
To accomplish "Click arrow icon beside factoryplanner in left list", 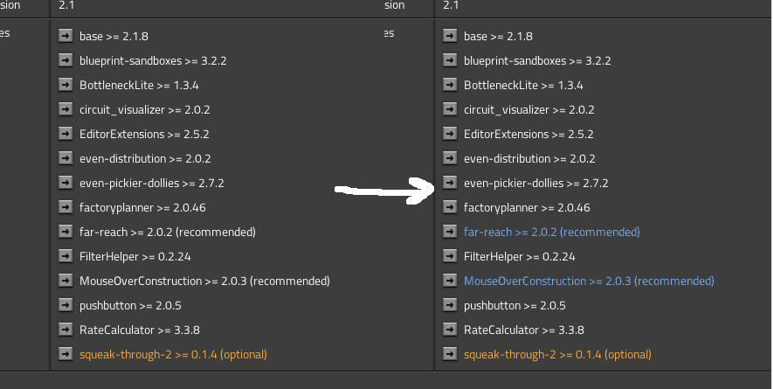I will 66,207.
